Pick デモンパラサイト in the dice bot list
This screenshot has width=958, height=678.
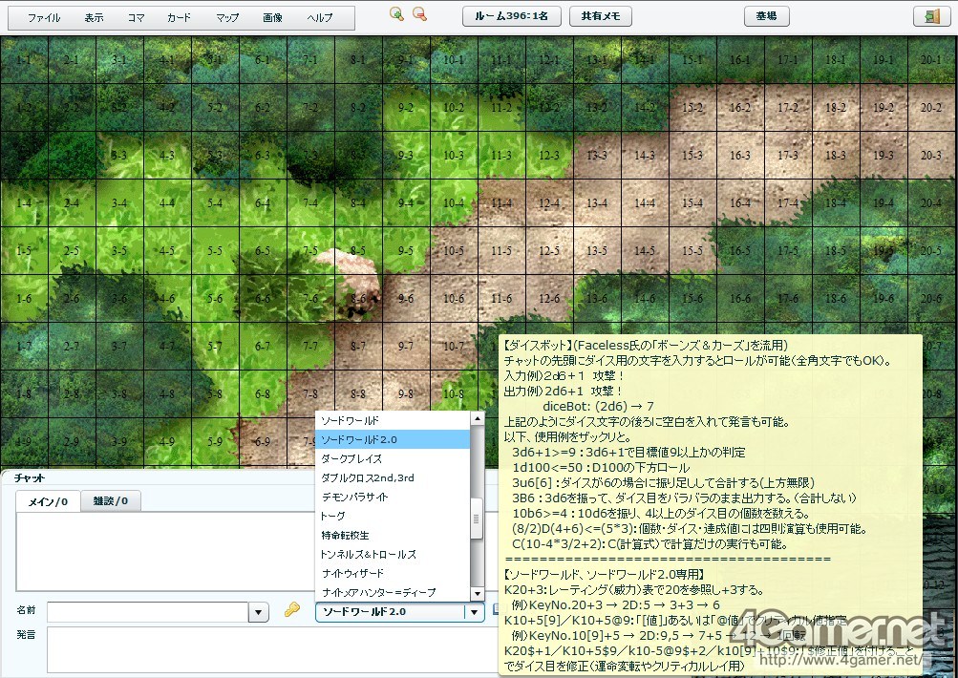click(393, 497)
